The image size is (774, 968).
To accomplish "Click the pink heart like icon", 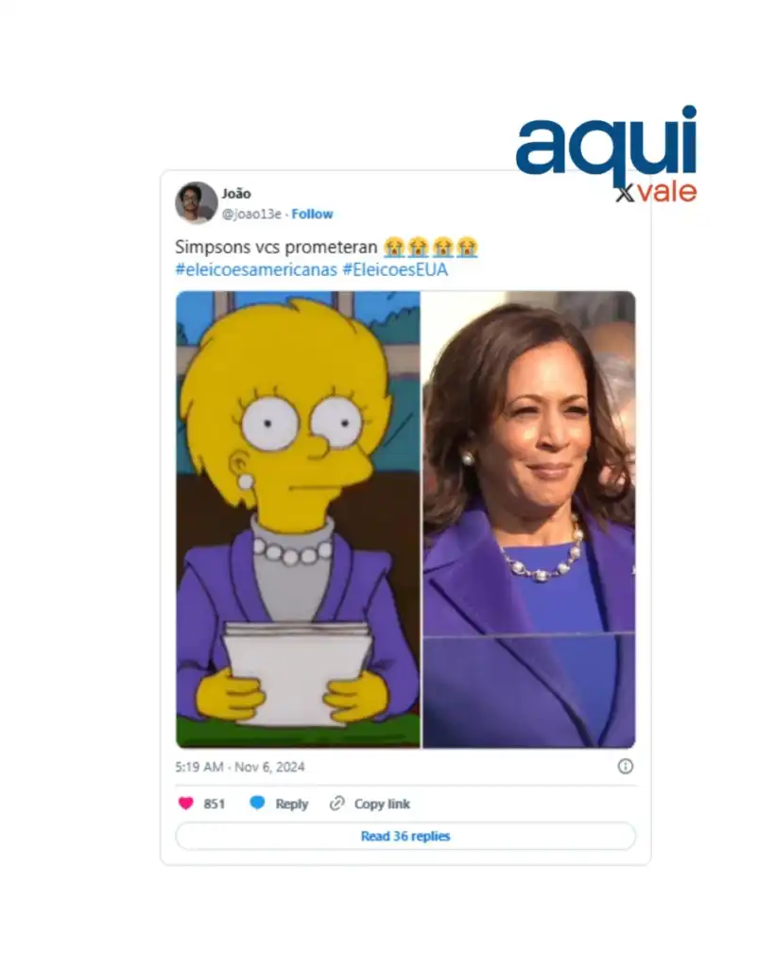I will (186, 804).
